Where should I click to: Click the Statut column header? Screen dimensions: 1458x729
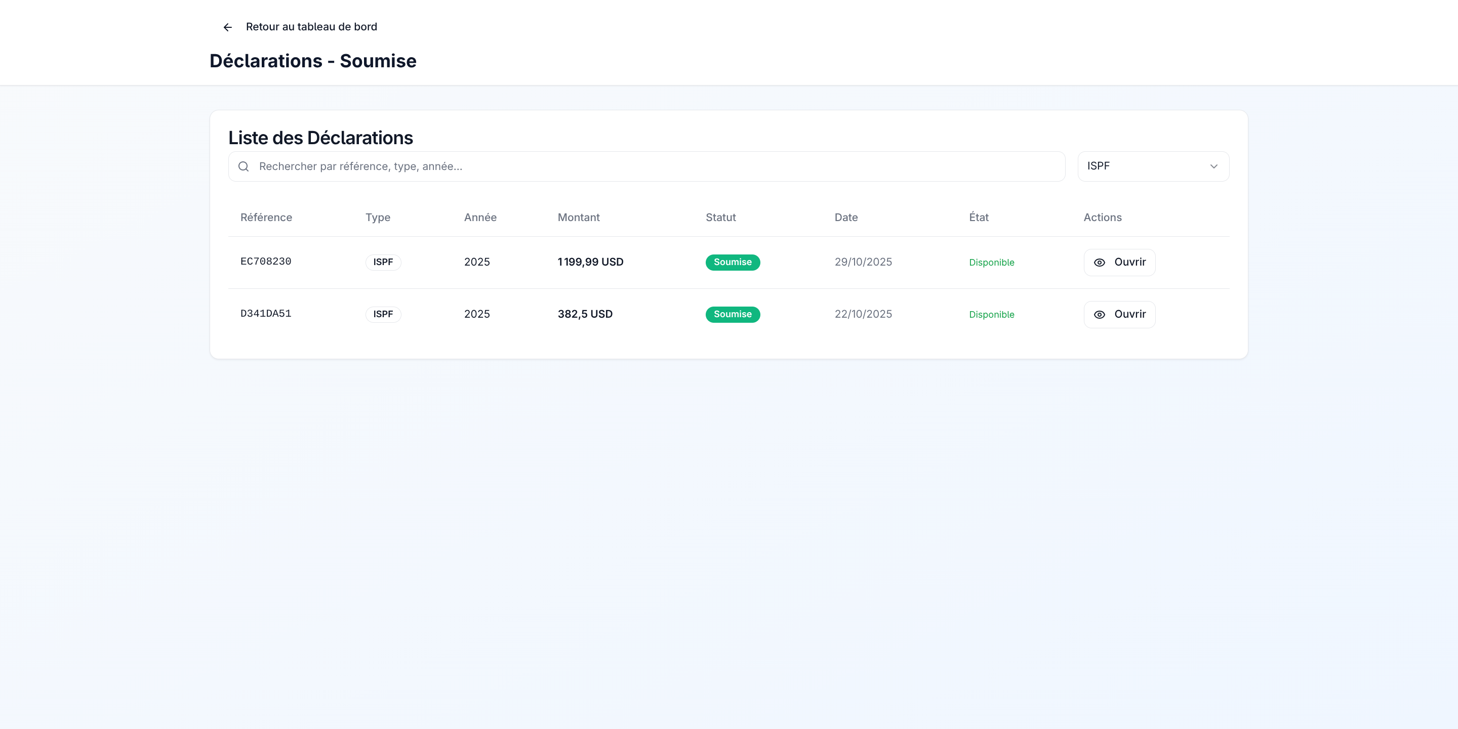click(x=720, y=217)
